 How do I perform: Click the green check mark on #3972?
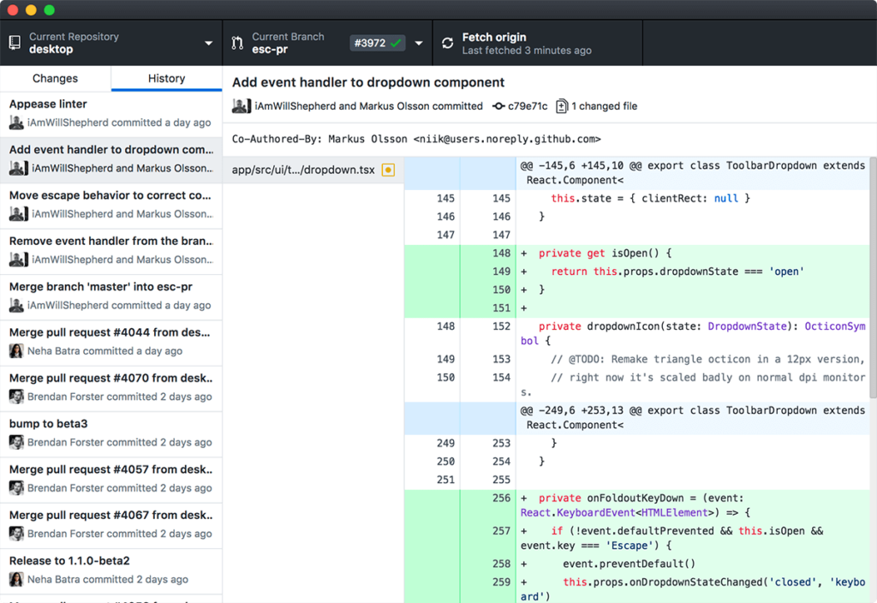(x=396, y=43)
